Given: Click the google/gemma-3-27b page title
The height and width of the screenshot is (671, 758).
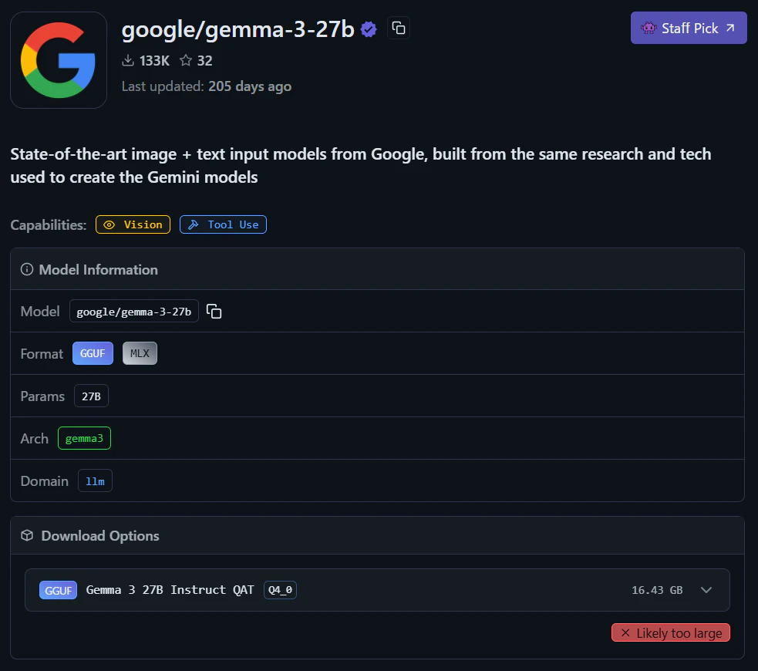Looking at the screenshot, I should coord(238,29).
